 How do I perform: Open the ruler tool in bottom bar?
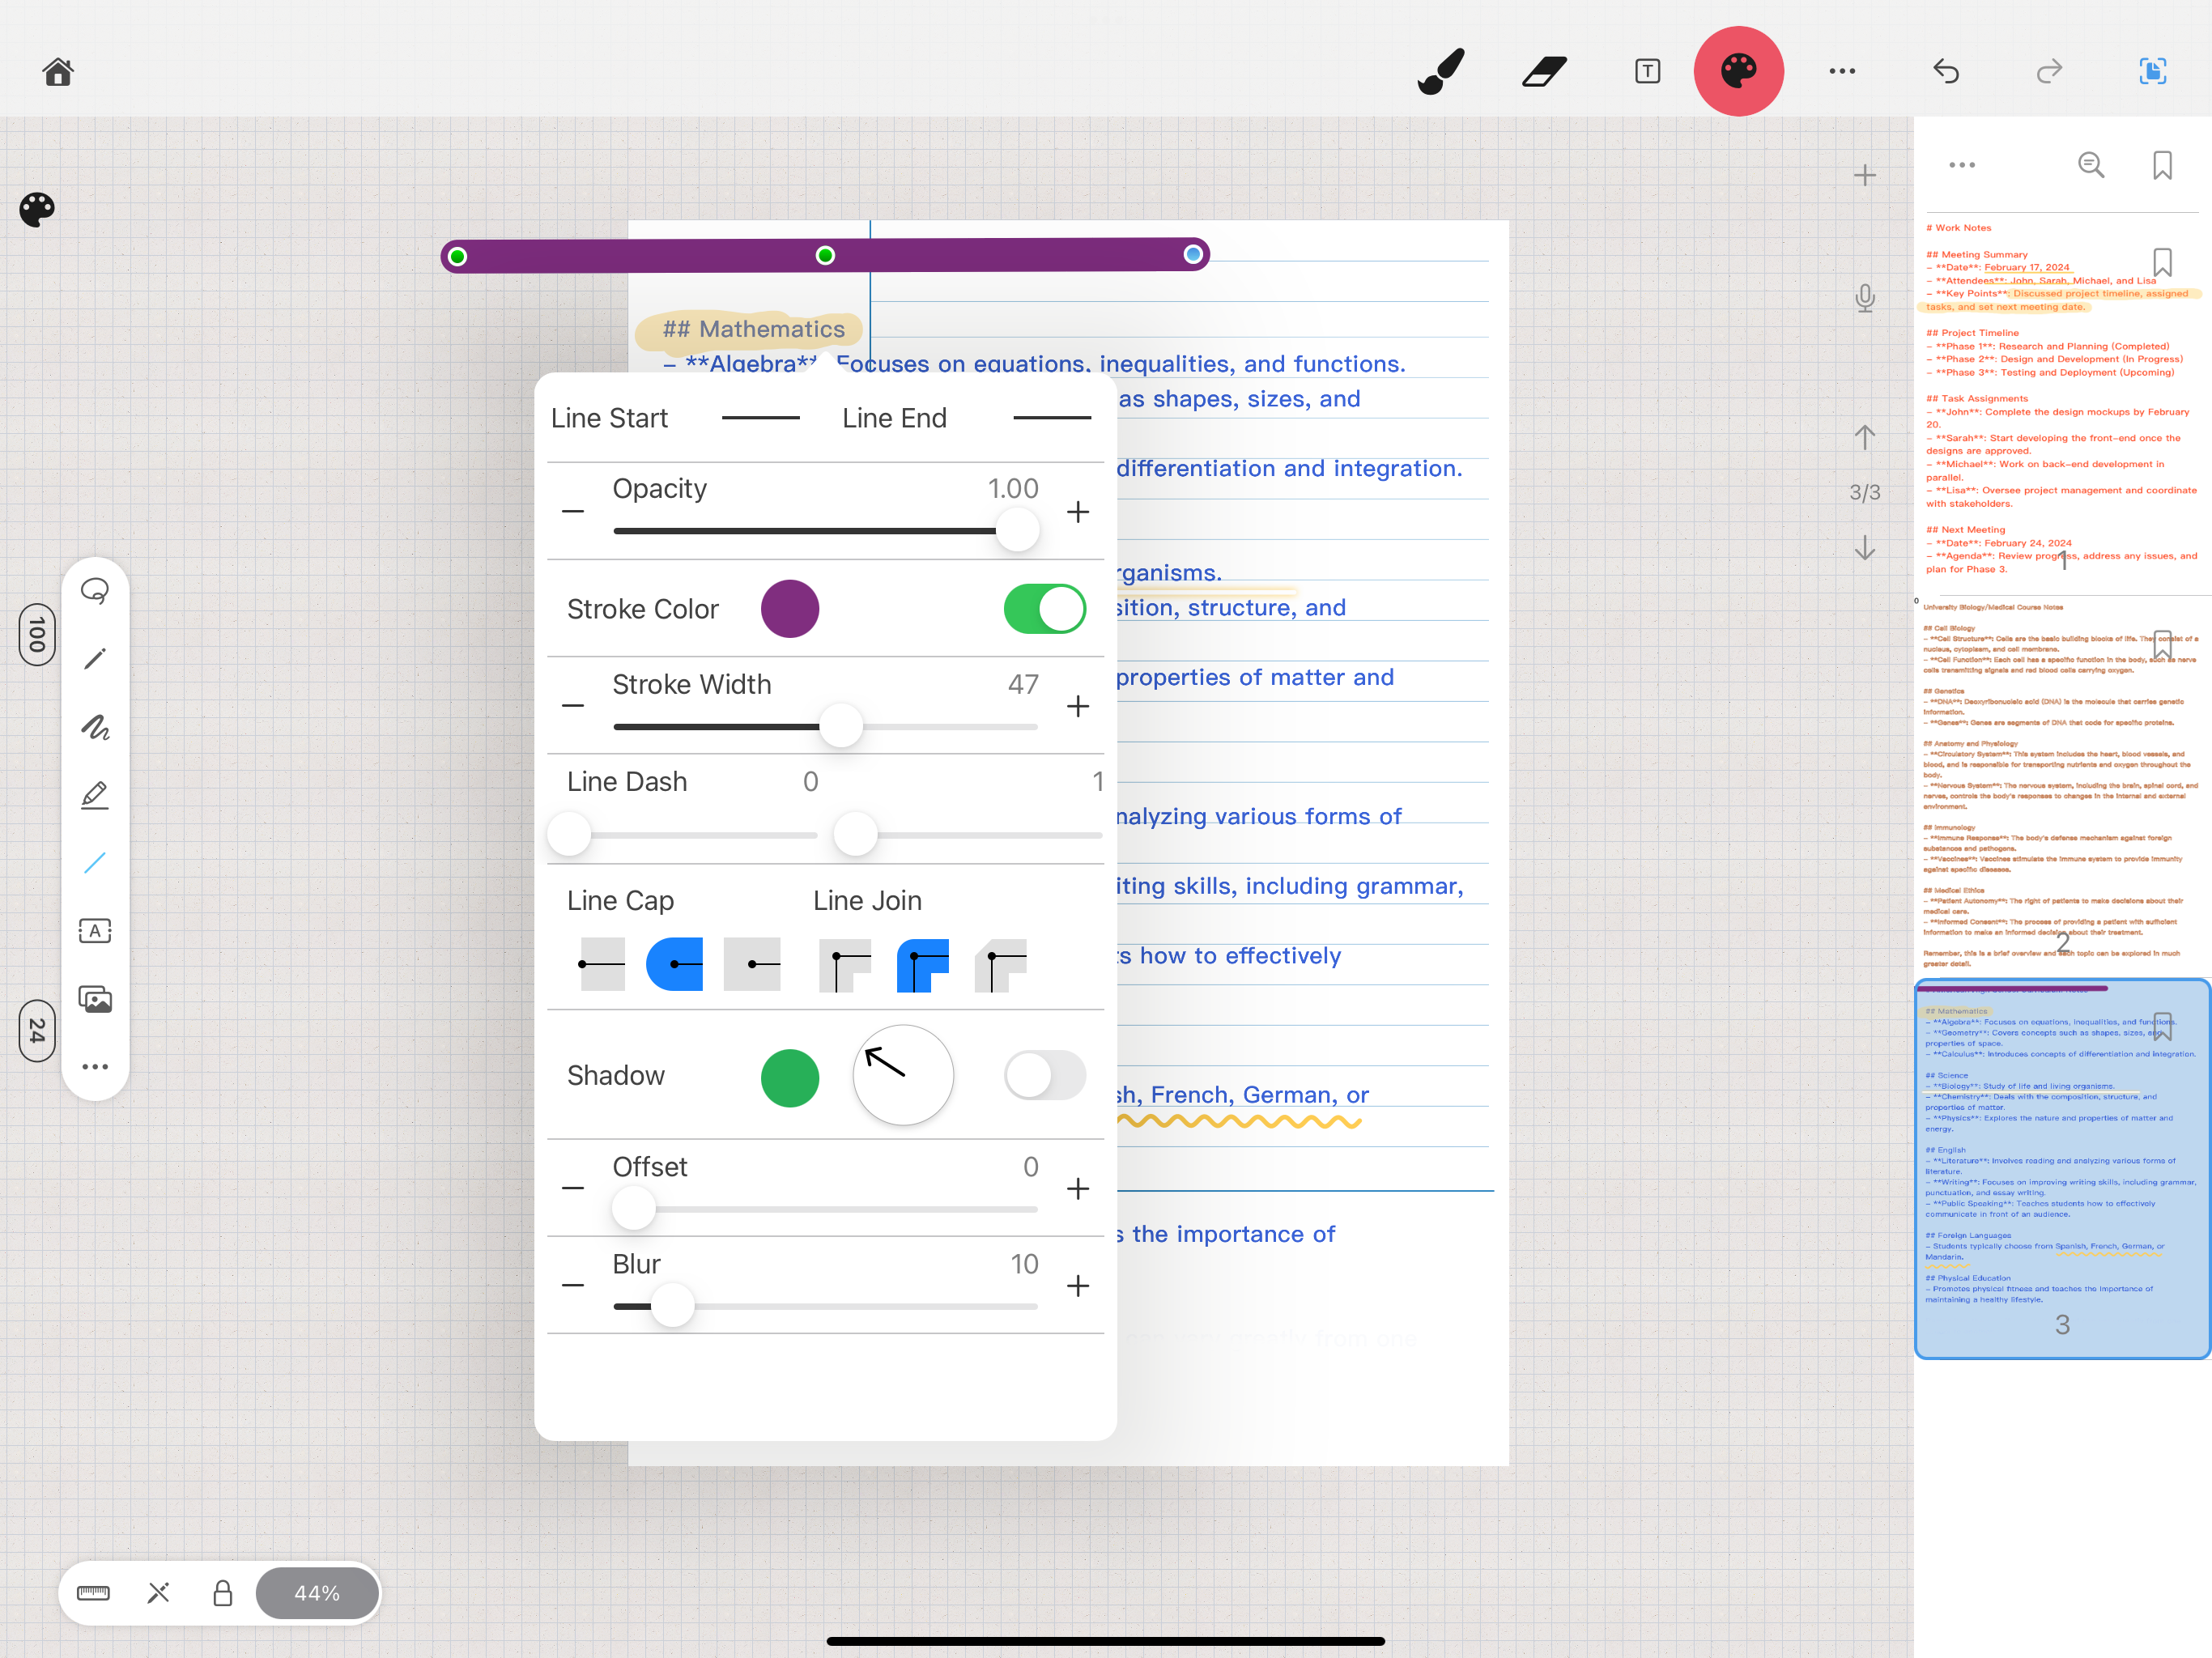coord(93,1592)
